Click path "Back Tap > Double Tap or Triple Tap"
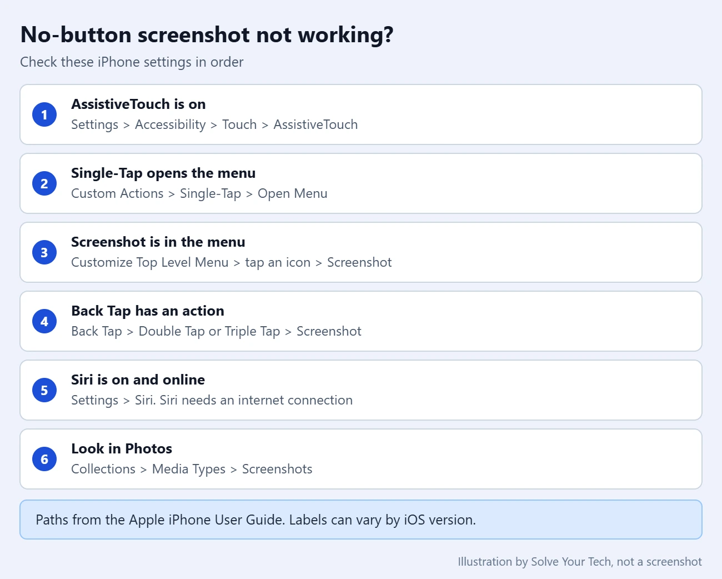This screenshot has width=722, height=579. tap(176, 331)
